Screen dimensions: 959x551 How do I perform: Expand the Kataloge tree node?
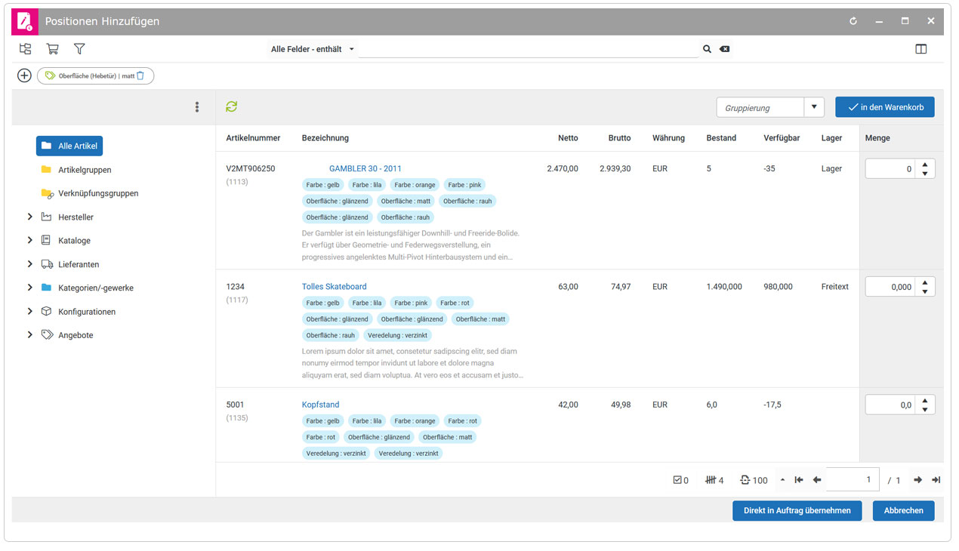tap(30, 241)
